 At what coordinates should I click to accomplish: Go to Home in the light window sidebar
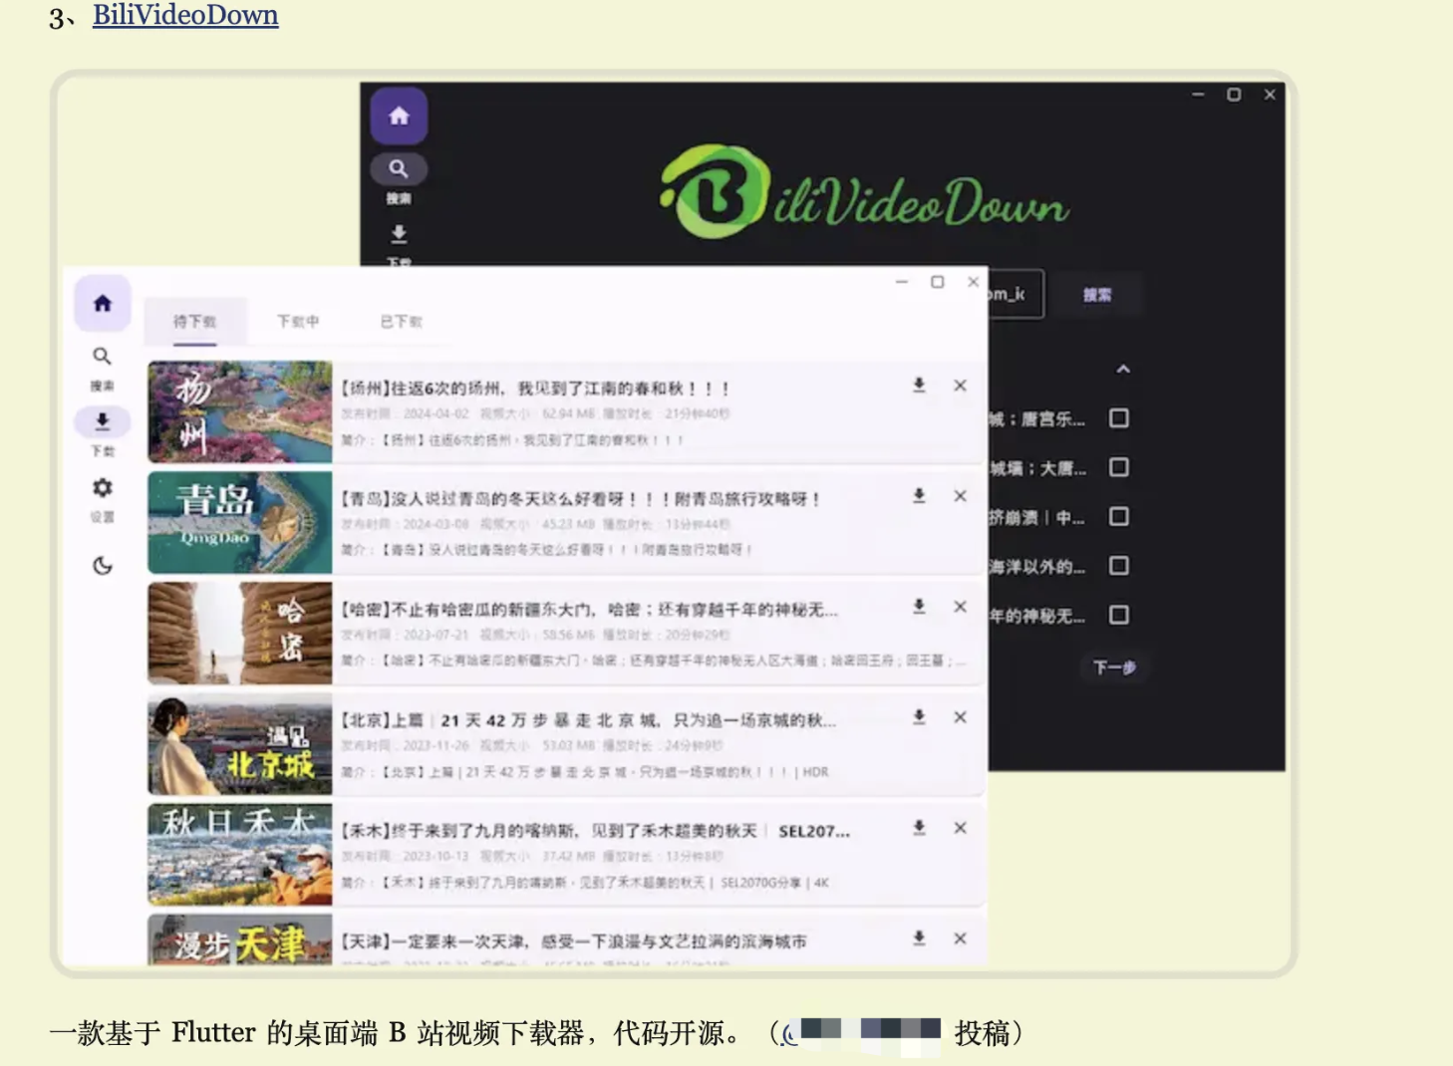pos(103,303)
